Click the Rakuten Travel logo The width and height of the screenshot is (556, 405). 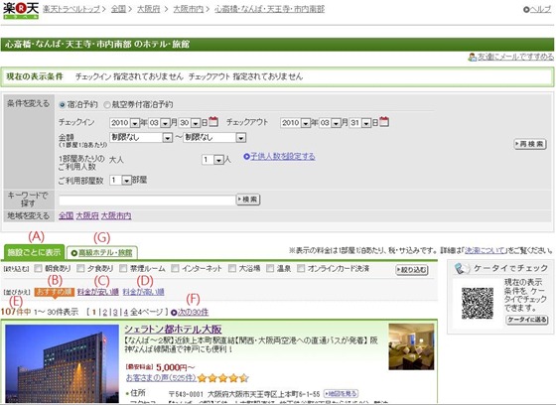click(21, 10)
